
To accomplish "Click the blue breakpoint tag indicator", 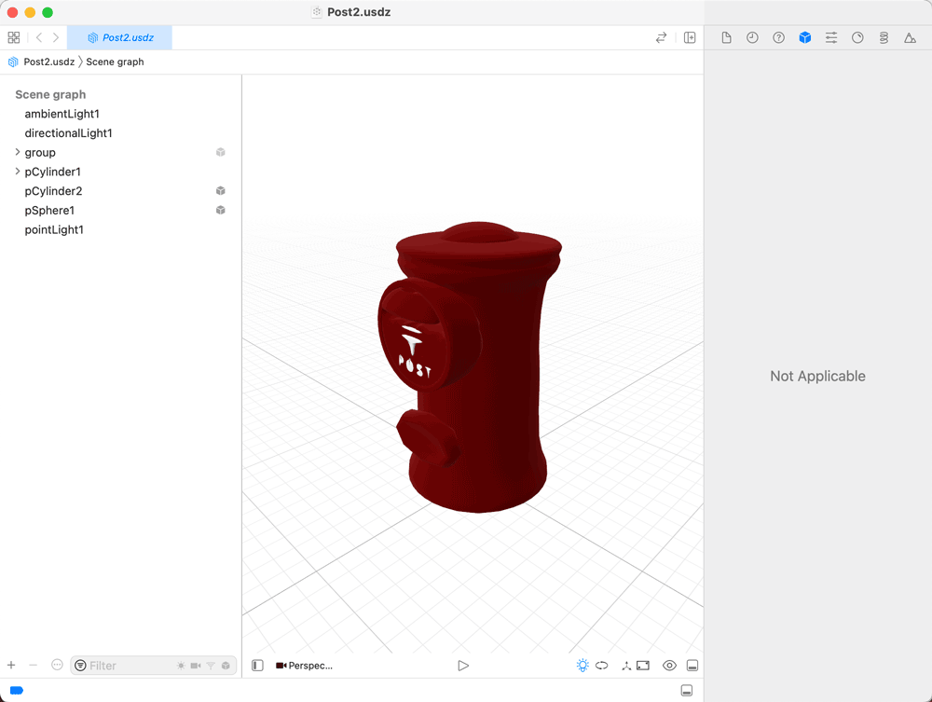I will point(17,690).
